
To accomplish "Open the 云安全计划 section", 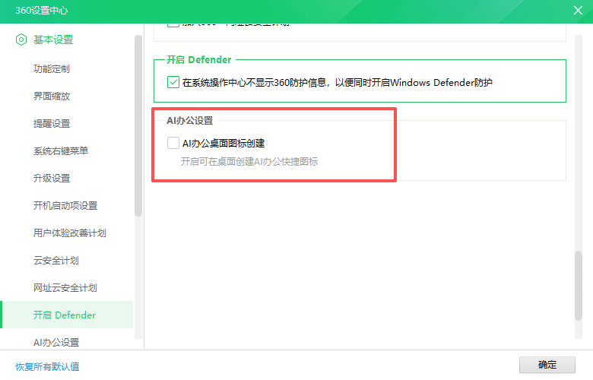I will point(56,261).
